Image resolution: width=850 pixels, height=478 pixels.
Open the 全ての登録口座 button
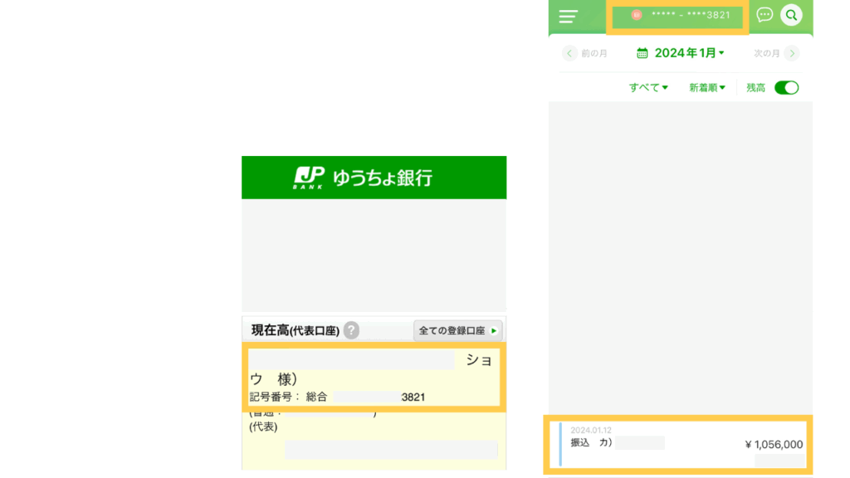pos(457,330)
